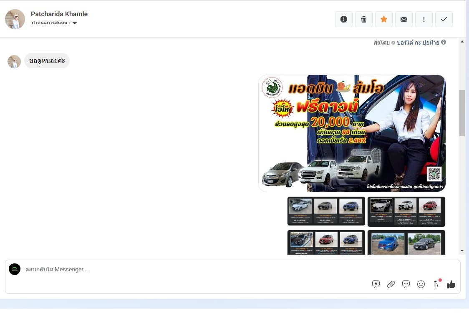Screen dimensions: 469x313
Task: Click Patcharida's header profile picture
Action: tap(15, 19)
